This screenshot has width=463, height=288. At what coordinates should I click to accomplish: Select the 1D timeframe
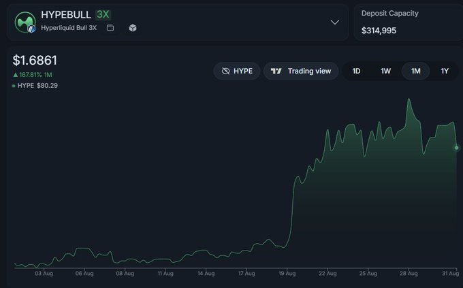(356, 71)
